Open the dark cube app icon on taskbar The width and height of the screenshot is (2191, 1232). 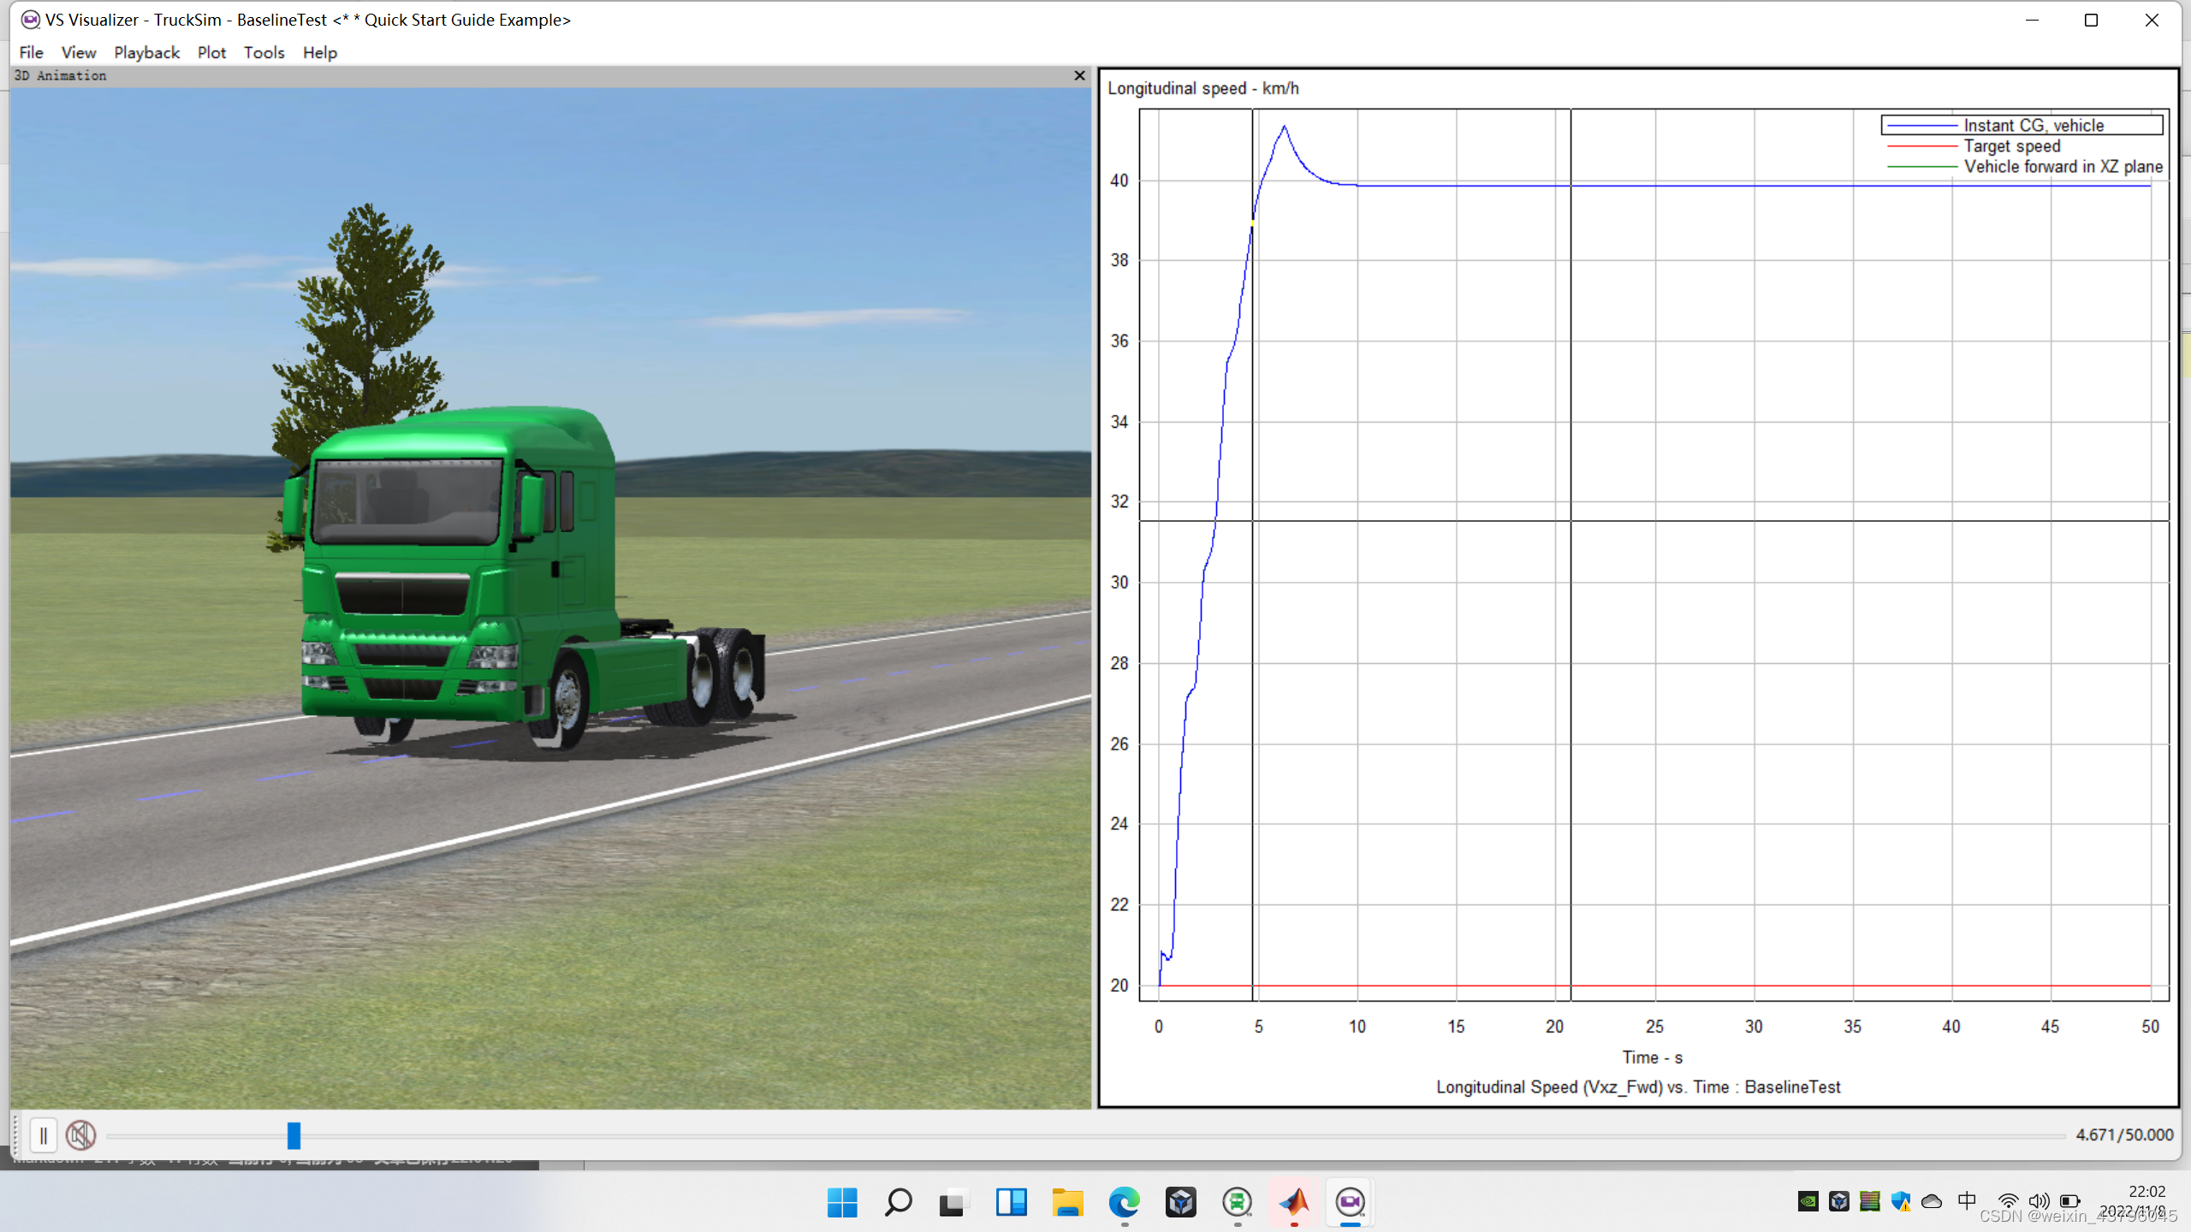coord(1180,1202)
